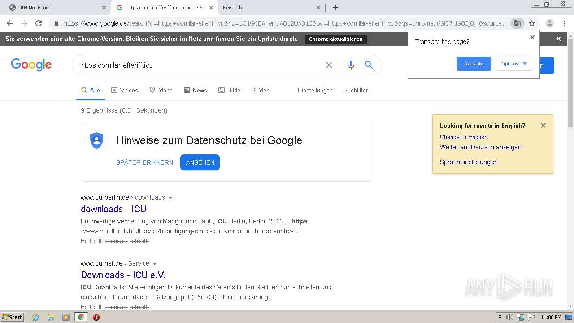Click SPÄTER ERINNERN
Viewport: 574px width, 323px height.
(144, 162)
